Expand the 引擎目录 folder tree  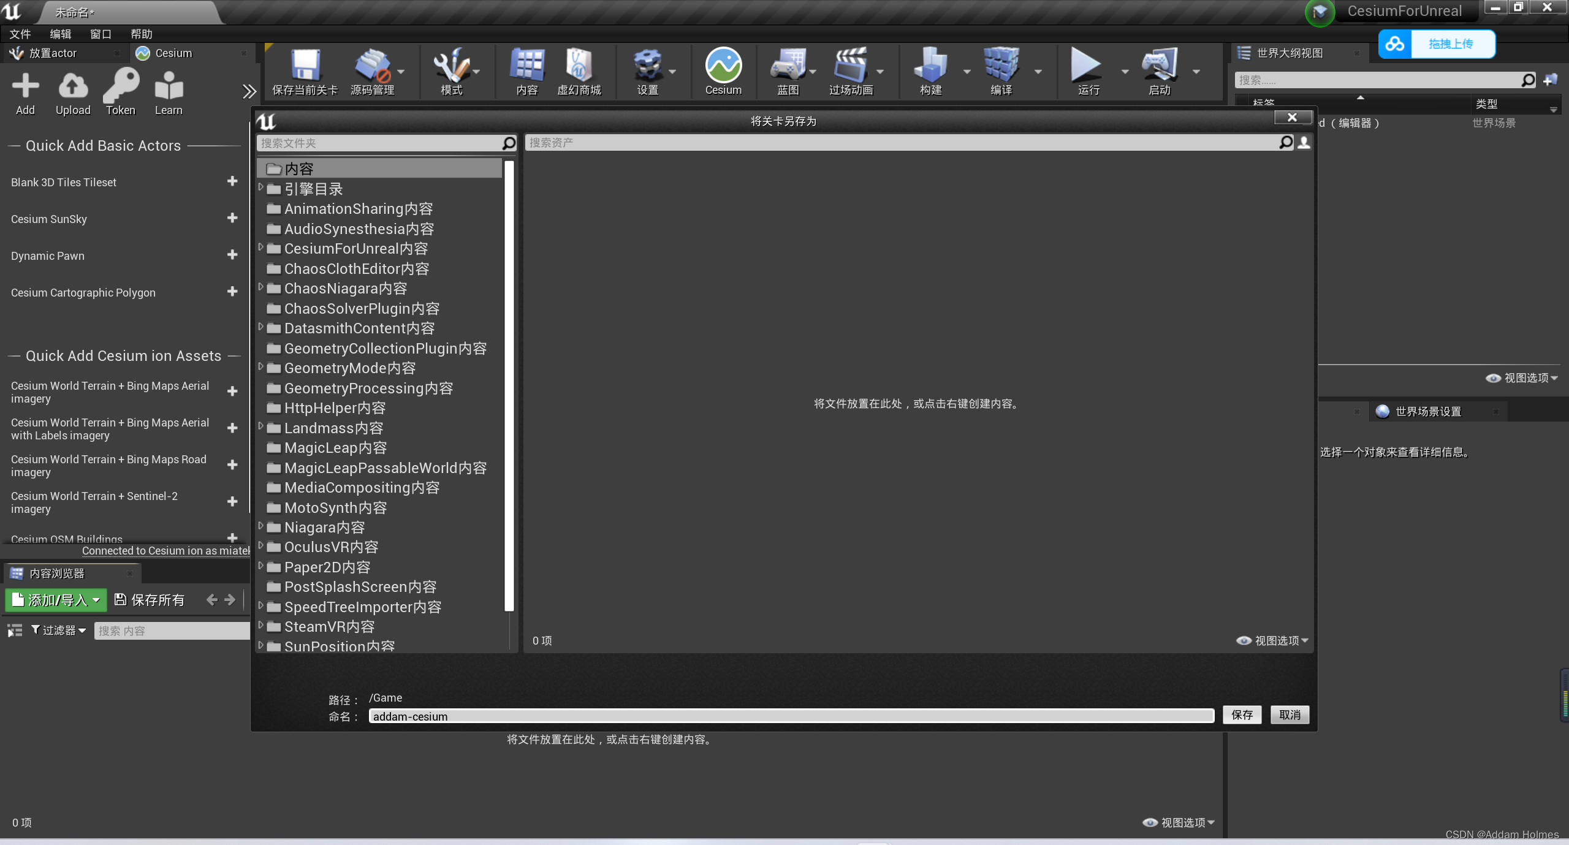[x=261, y=188]
